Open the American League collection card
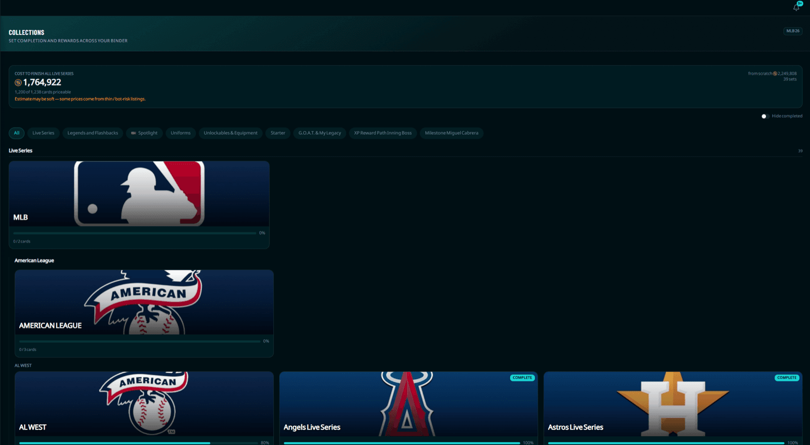 [144, 314]
